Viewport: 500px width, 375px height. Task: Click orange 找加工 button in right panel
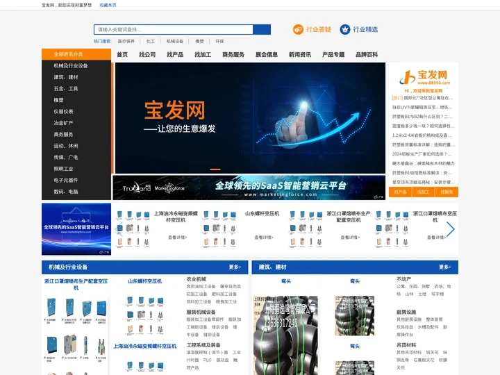(423, 192)
